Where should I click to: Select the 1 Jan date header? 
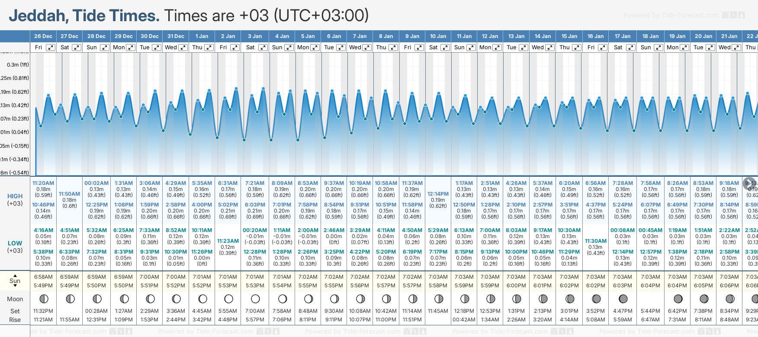[202, 36]
